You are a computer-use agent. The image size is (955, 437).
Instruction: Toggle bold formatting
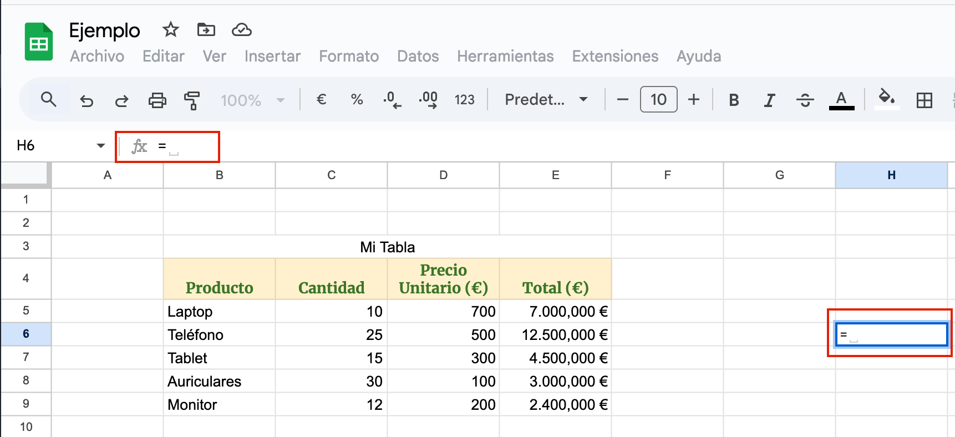[x=734, y=100]
